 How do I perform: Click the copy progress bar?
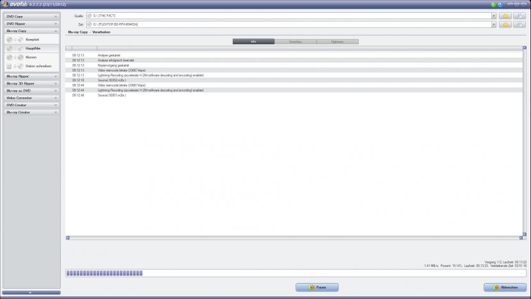296,273
